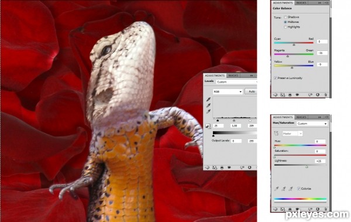The height and width of the screenshot is (222, 351).
Task: Click the Magenta-Green slider handle
Action: coord(288,56)
